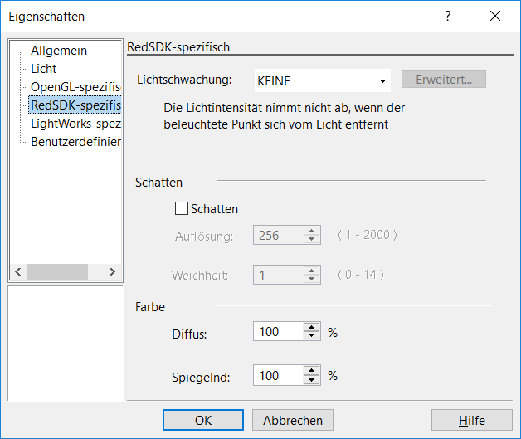
Task: Increase Auflösung with up arrow
Action: click(x=311, y=231)
